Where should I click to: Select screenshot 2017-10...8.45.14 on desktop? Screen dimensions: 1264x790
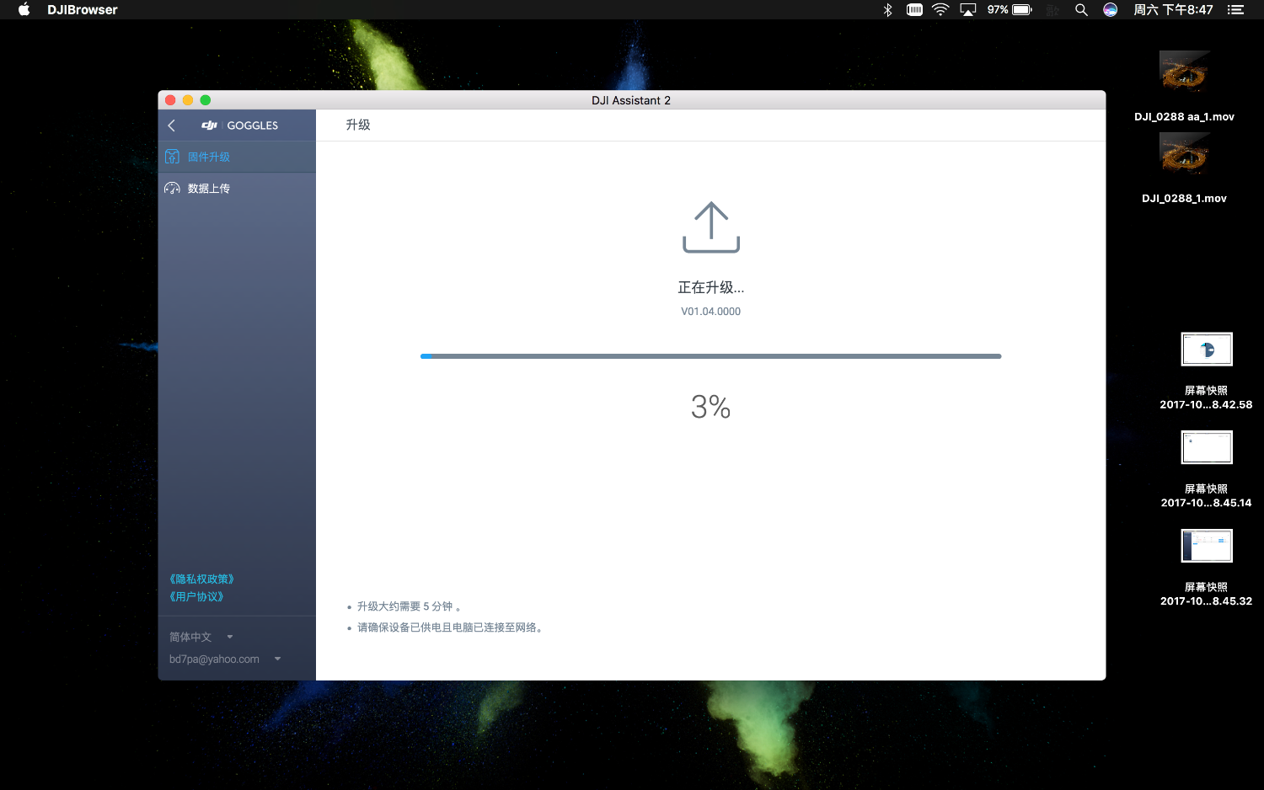[1206, 470]
